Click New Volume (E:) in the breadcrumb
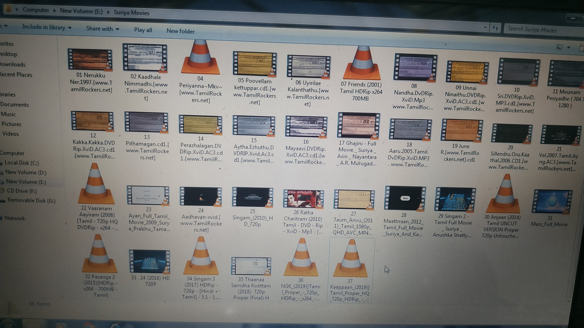584x328 pixels. pos(81,11)
